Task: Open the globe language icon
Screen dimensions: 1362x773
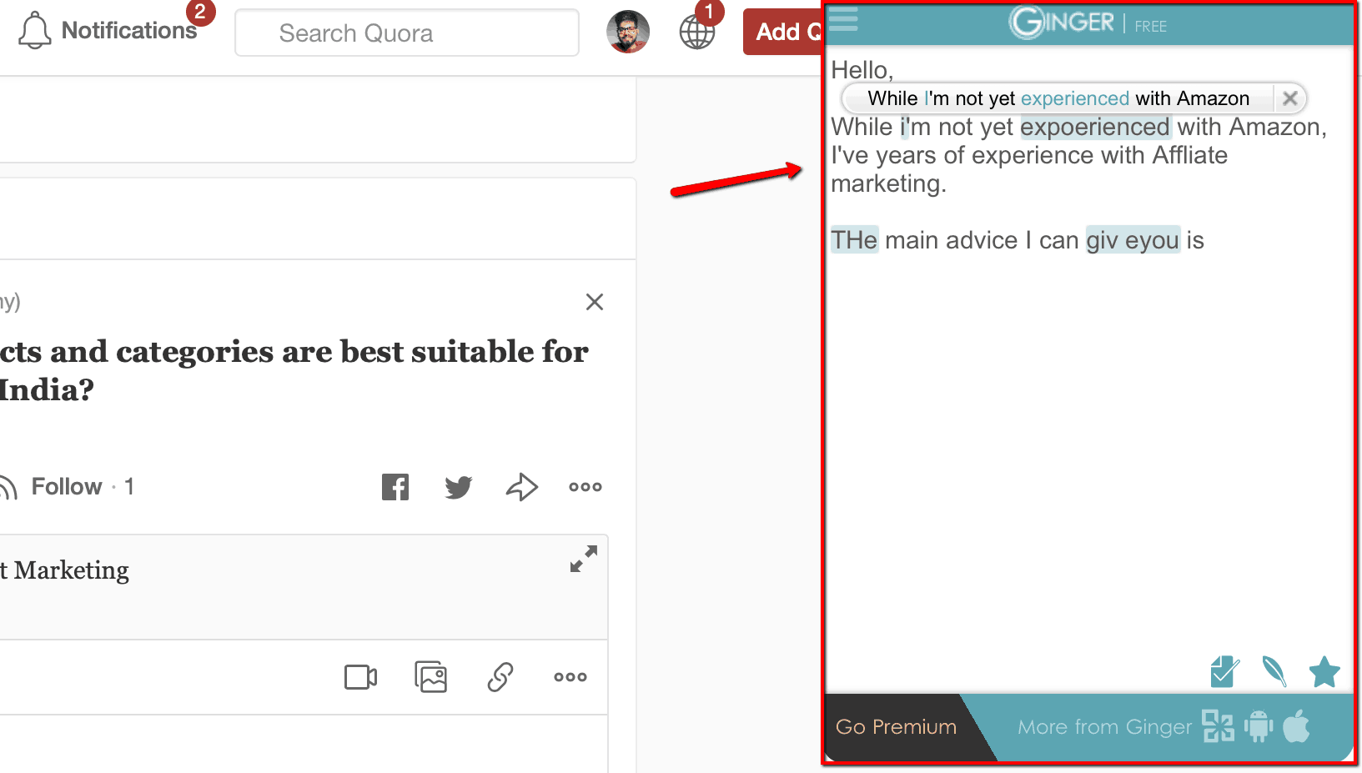Action: tap(696, 33)
